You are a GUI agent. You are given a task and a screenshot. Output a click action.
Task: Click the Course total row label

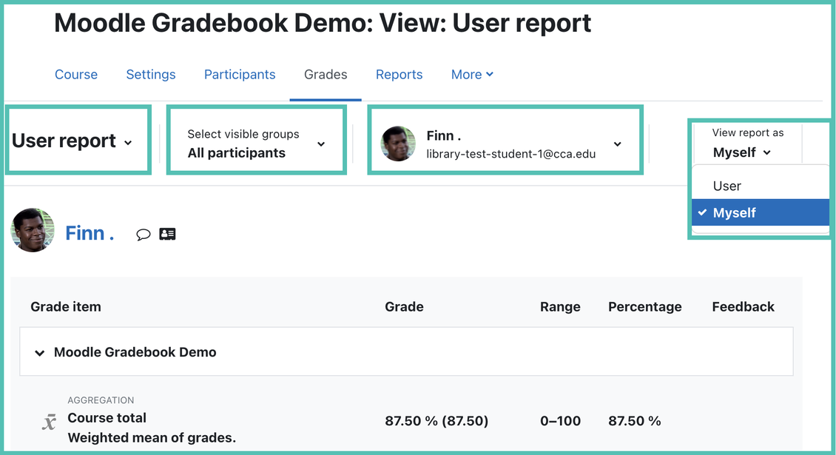coord(107,418)
